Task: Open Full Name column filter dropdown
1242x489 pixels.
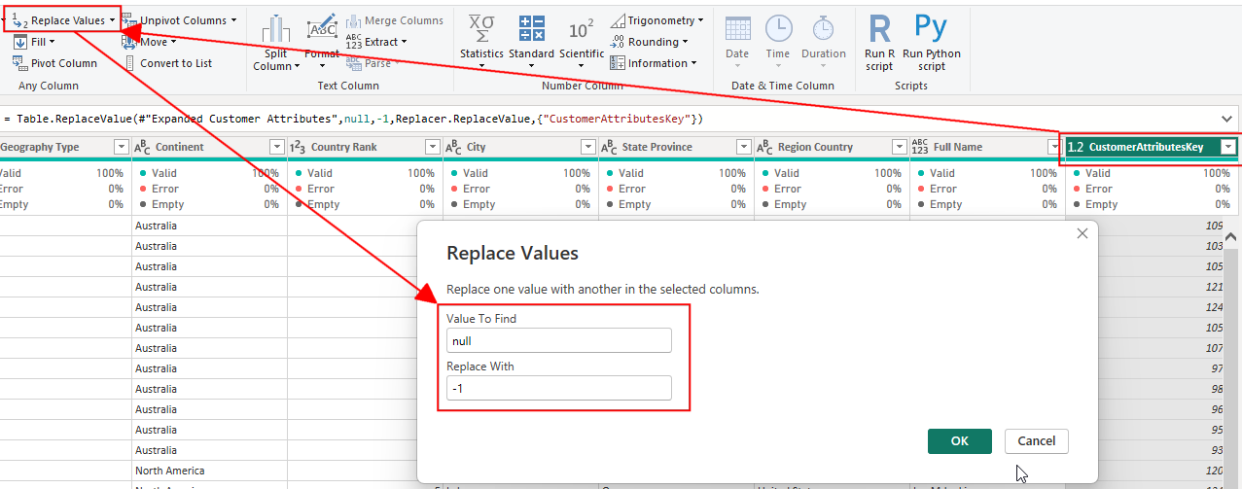Action: (x=1055, y=147)
